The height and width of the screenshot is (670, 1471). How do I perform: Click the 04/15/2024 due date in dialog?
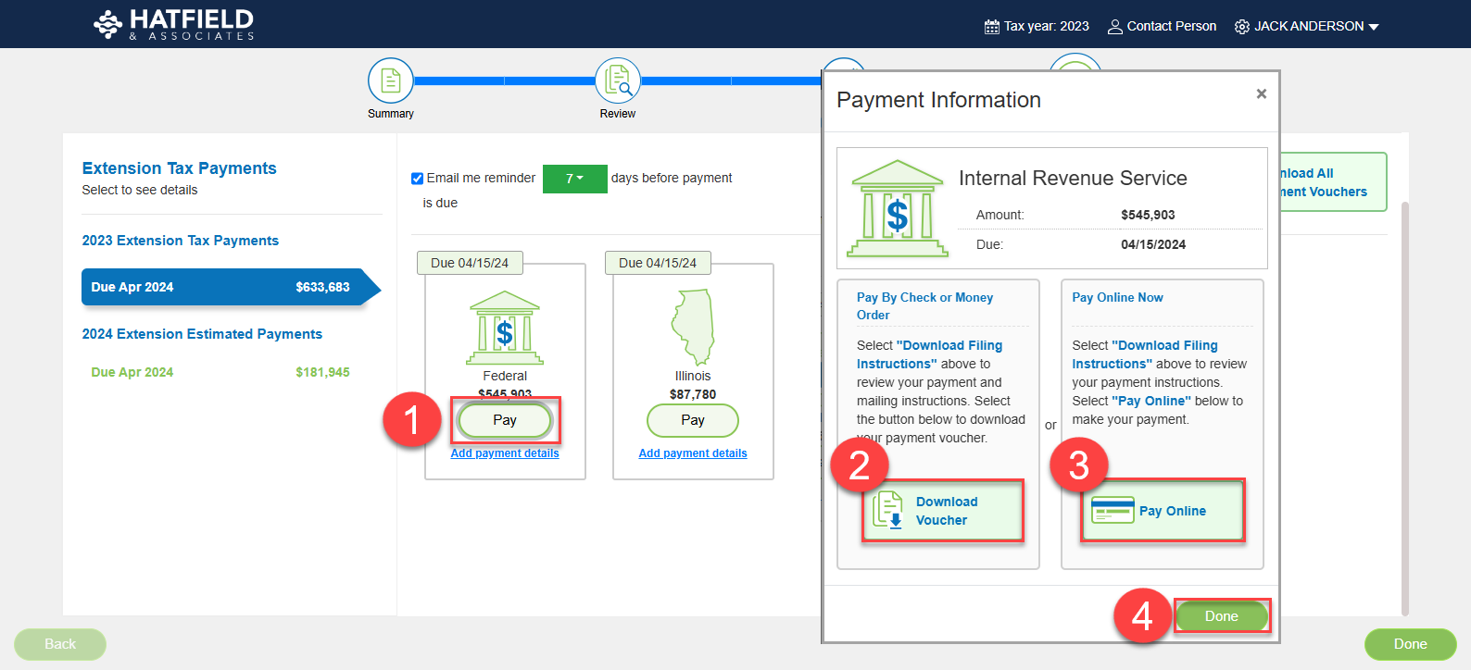point(1153,244)
